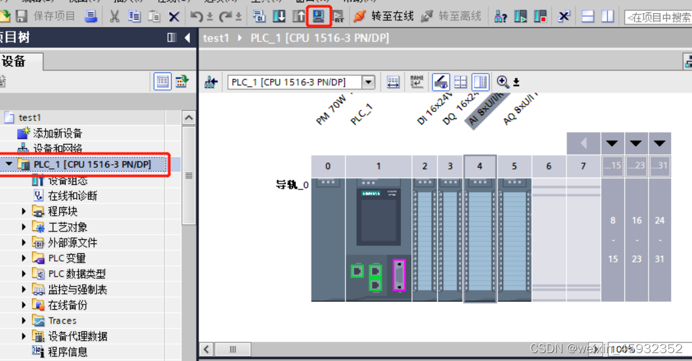Open 添加新设备 in the project tree
692x361 pixels.
(x=57, y=133)
